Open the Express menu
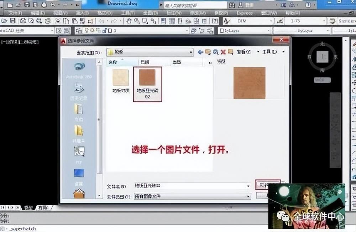 (x=245, y=13)
